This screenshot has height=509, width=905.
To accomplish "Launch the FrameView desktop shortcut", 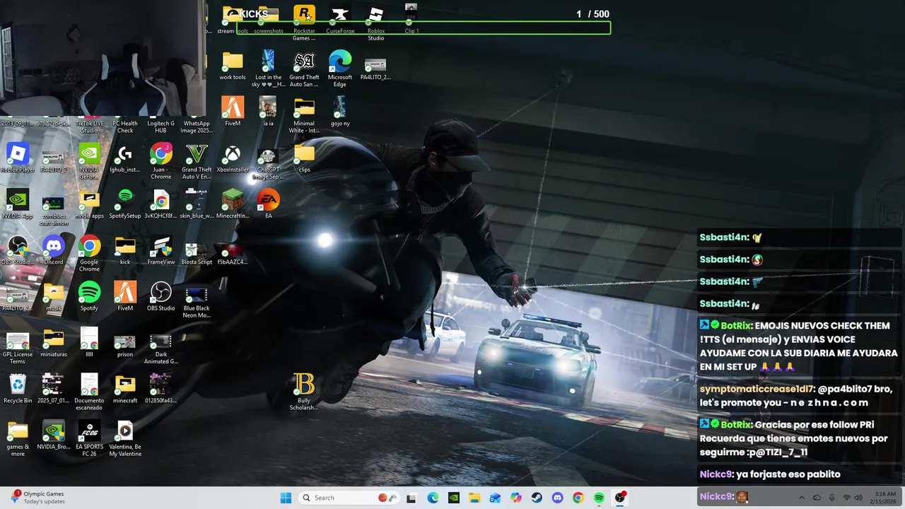I will tap(161, 250).
